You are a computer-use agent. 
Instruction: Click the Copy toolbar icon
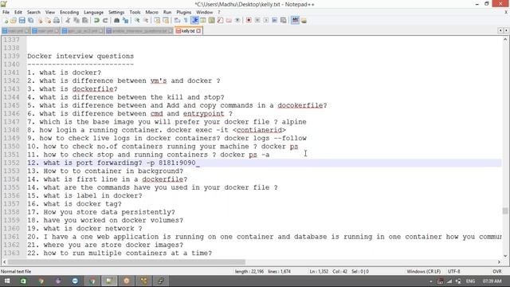pyautogui.click(x=76, y=21)
